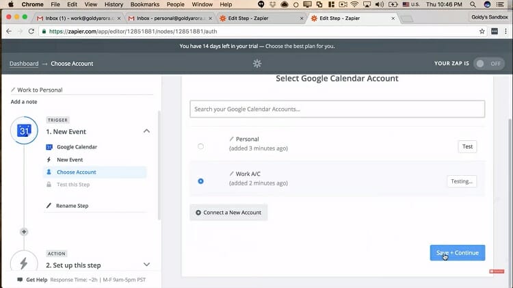Viewport: 513px width, 288px height.
Task: Click the volume icon in menu bar
Action: (x=379, y=4)
